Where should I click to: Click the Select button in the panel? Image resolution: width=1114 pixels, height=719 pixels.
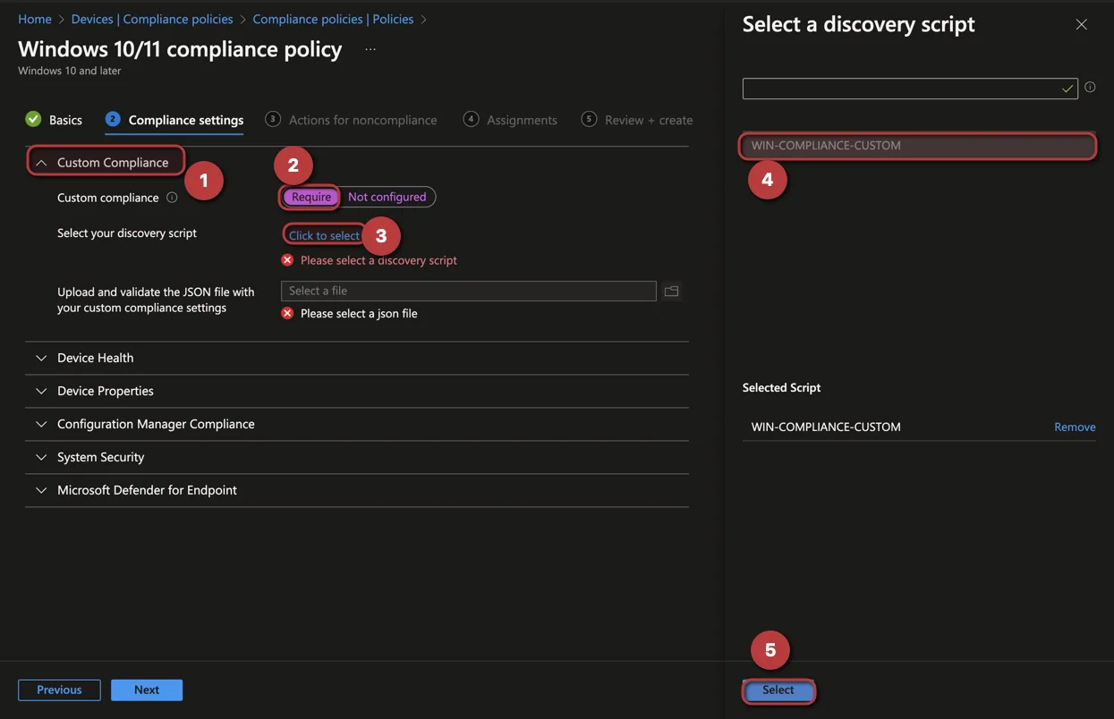pyautogui.click(x=778, y=689)
